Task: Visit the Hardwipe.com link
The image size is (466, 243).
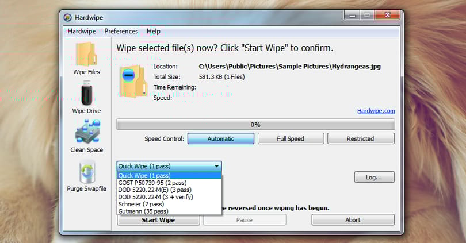Action: point(376,111)
